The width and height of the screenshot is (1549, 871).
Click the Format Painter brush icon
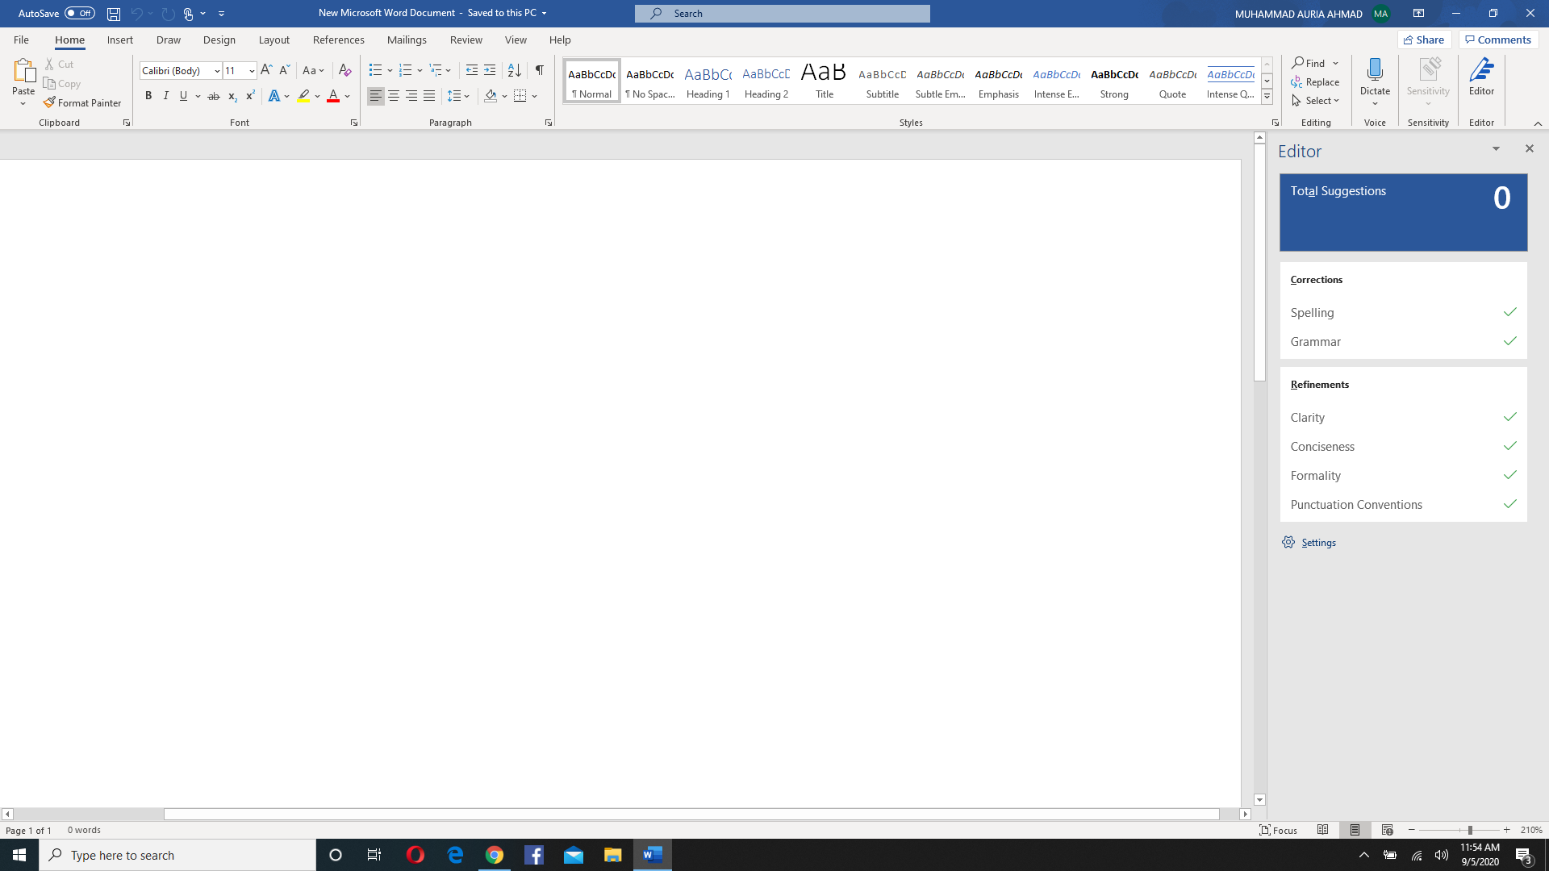click(50, 102)
